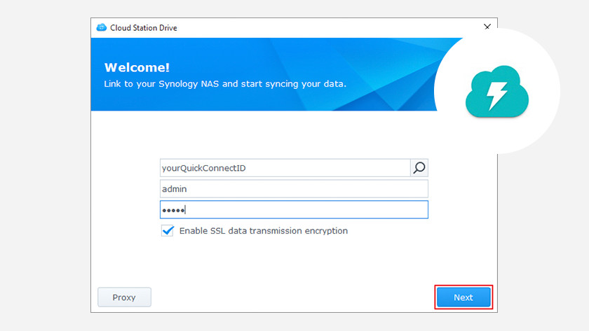This screenshot has width=589, height=331.
Task: Toggle the Enable SSL encryption checkbox
Action: [168, 230]
